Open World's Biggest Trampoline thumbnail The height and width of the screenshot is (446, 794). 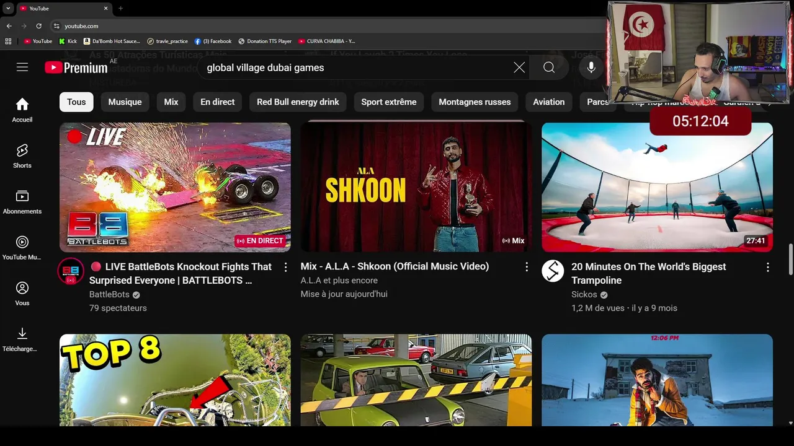pyautogui.click(x=658, y=187)
